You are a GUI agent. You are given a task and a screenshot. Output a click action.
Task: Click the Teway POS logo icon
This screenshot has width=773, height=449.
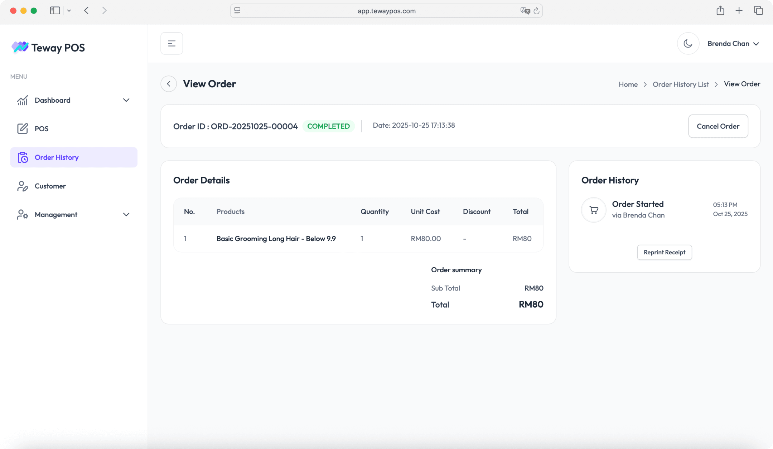click(20, 47)
